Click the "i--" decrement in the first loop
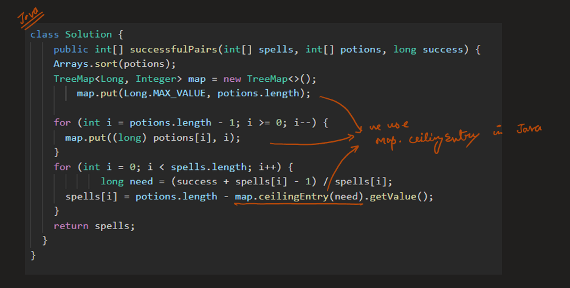Image resolution: width=570 pixels, height=288 pixels. tap(307, 122)
